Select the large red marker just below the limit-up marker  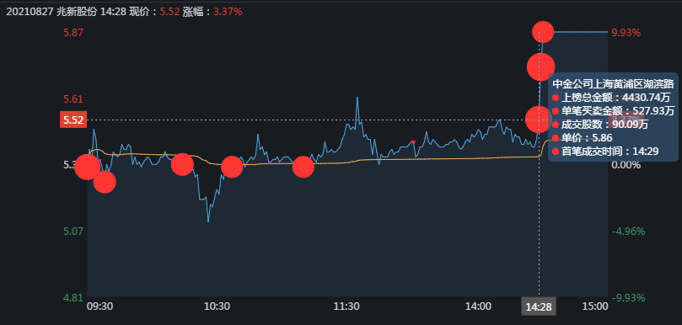[540, 67]
